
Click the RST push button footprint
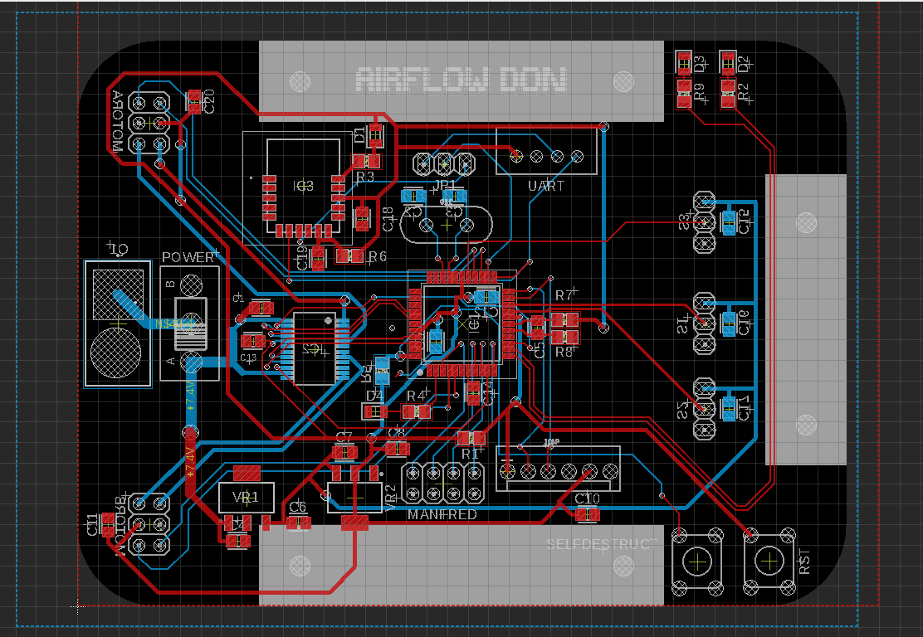pos(768,562)
